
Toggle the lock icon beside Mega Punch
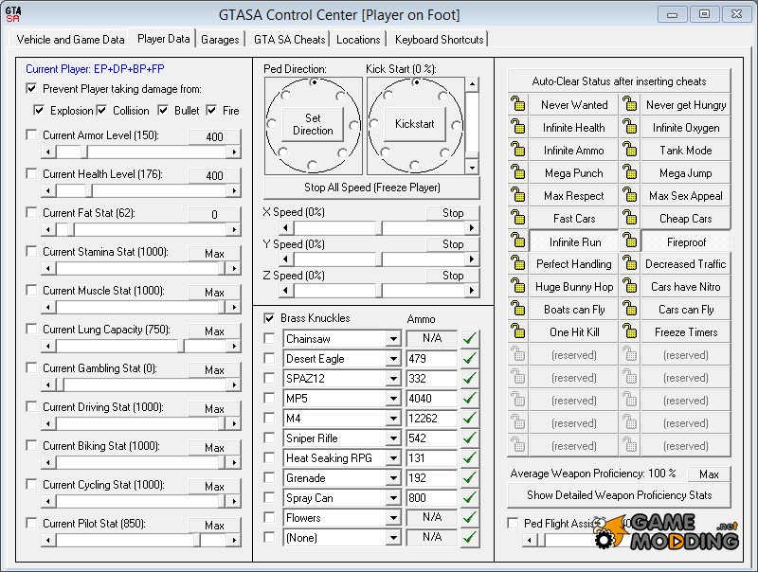(x=517, y=172)
